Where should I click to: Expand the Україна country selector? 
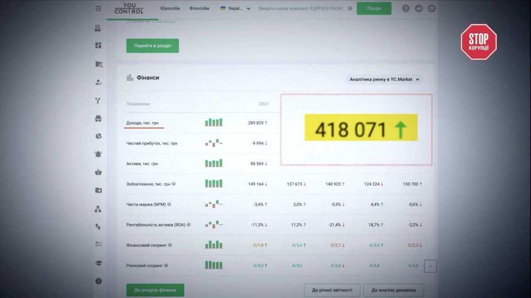click(x=235, y=8)
